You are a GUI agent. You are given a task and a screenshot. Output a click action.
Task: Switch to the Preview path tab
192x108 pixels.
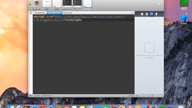pyautogui.click(x=68, y=13)
